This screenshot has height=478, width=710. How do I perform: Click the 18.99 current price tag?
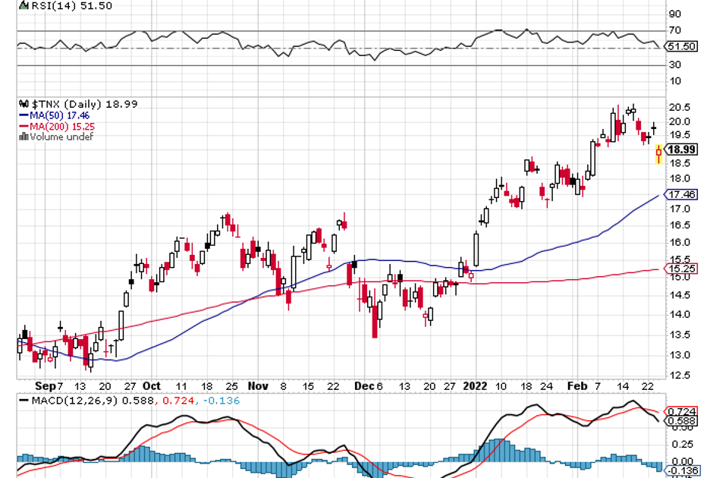tap(681, 149)
